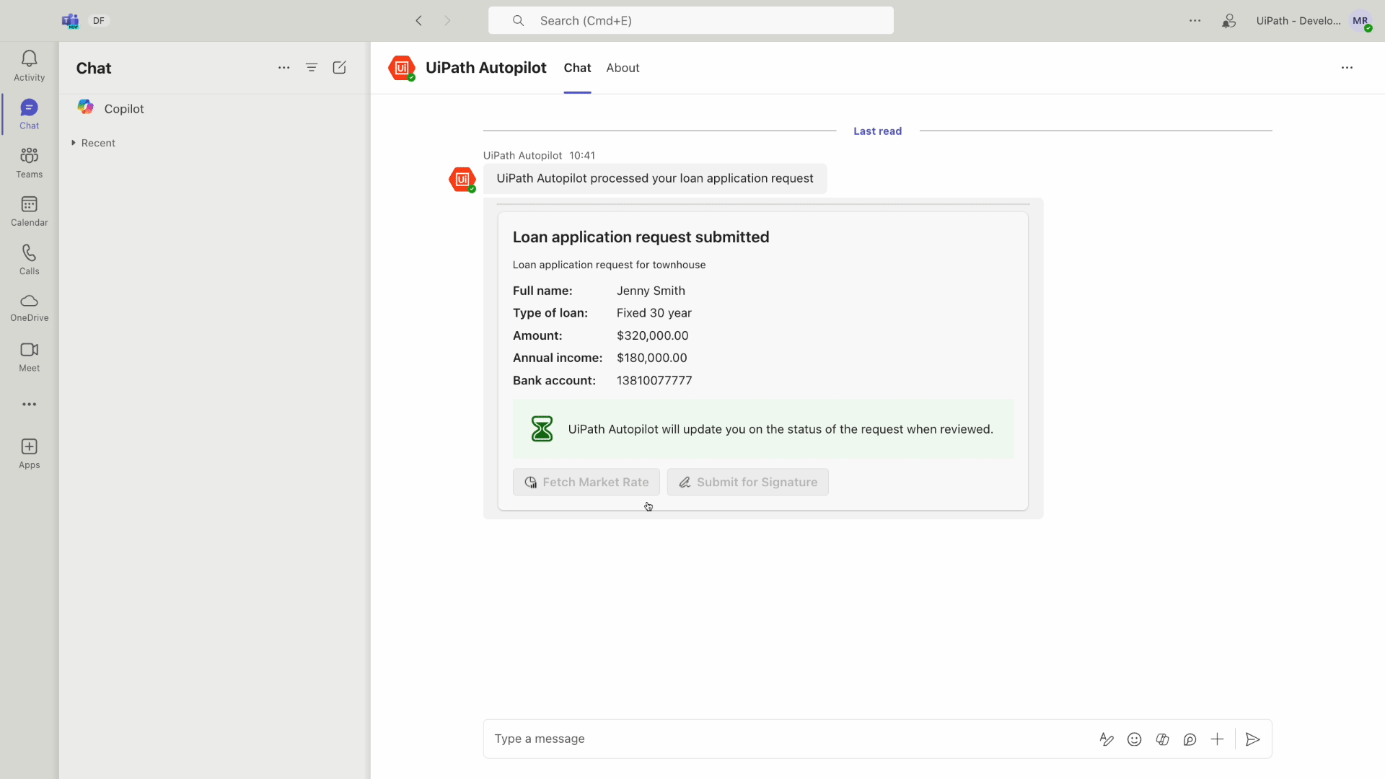Select the Chat tab

577,68
